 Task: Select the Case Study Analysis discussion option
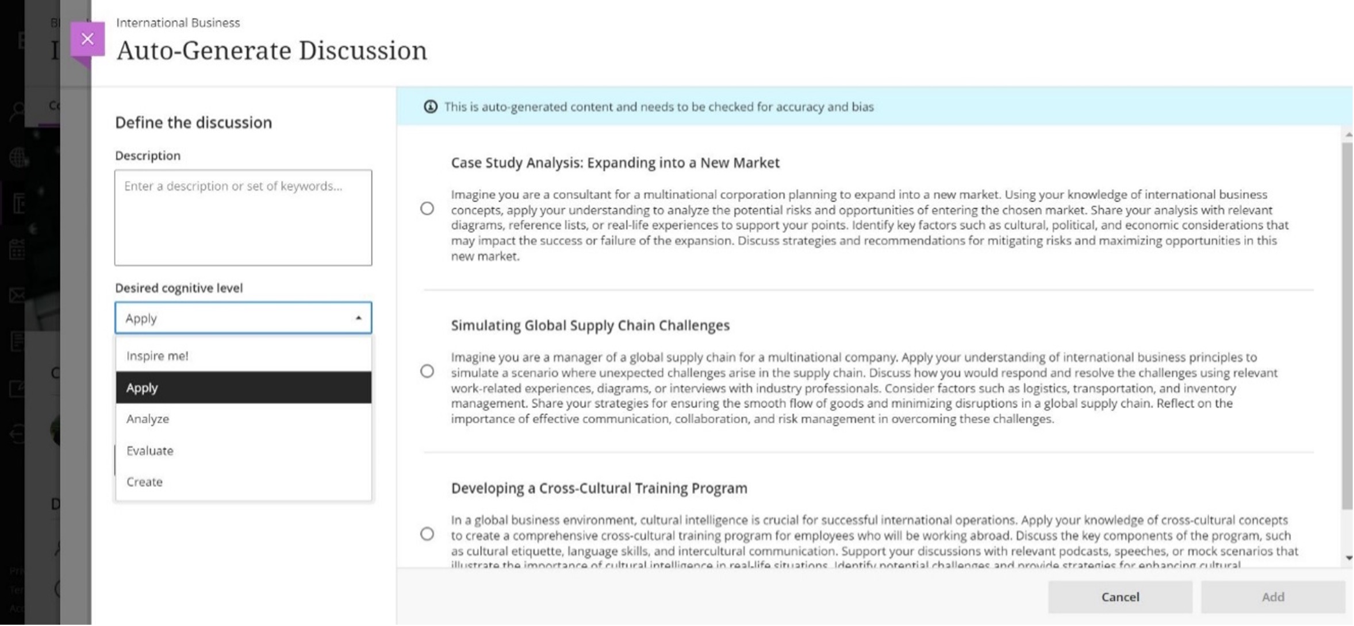427,208
